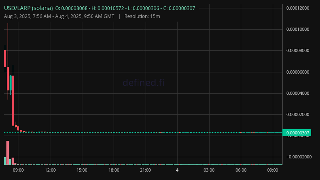The height and width of the screenshot is (180, 320).
Task: Click the 0.00008000 price axis label
Action: (298, 51)
